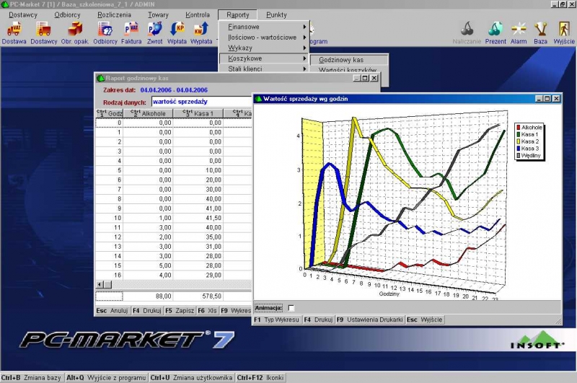
Task: Open the Kontrola menu
Action: coord(198,14)
